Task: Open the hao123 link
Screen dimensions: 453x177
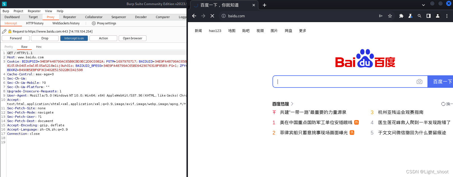Action: click(215, 31)
